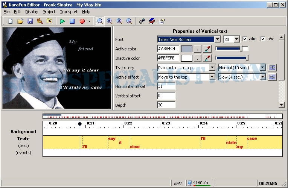288x188 pixels.
Task: Click the New project toolbar icon
Action: coord(11,21)
